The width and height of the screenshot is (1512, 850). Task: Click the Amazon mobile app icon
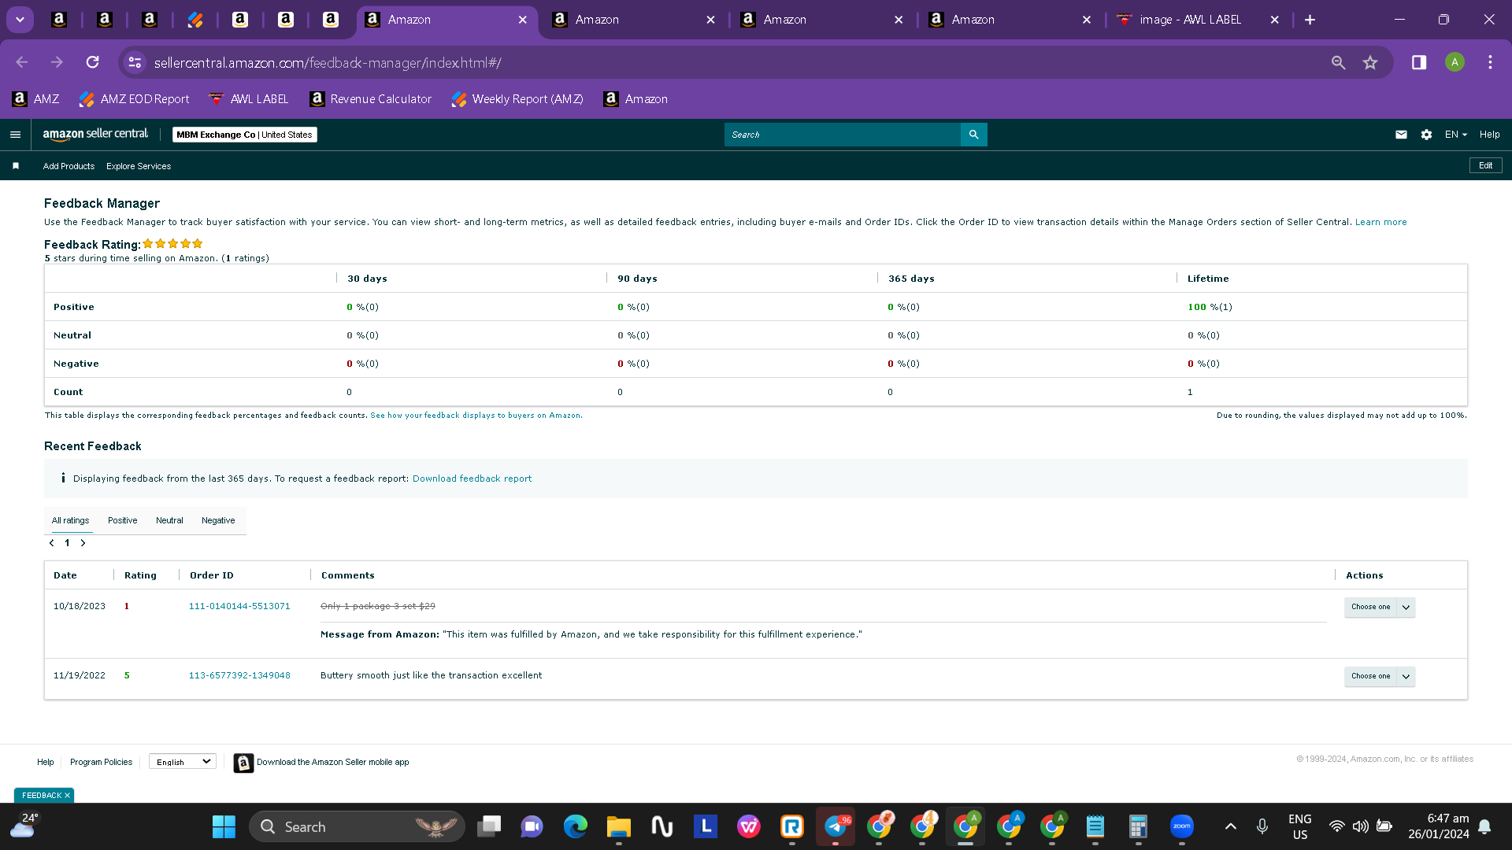click(x=243, y=763)
